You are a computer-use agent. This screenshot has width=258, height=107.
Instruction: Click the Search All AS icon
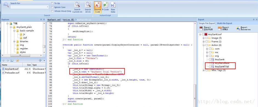[x=88, y=5]
